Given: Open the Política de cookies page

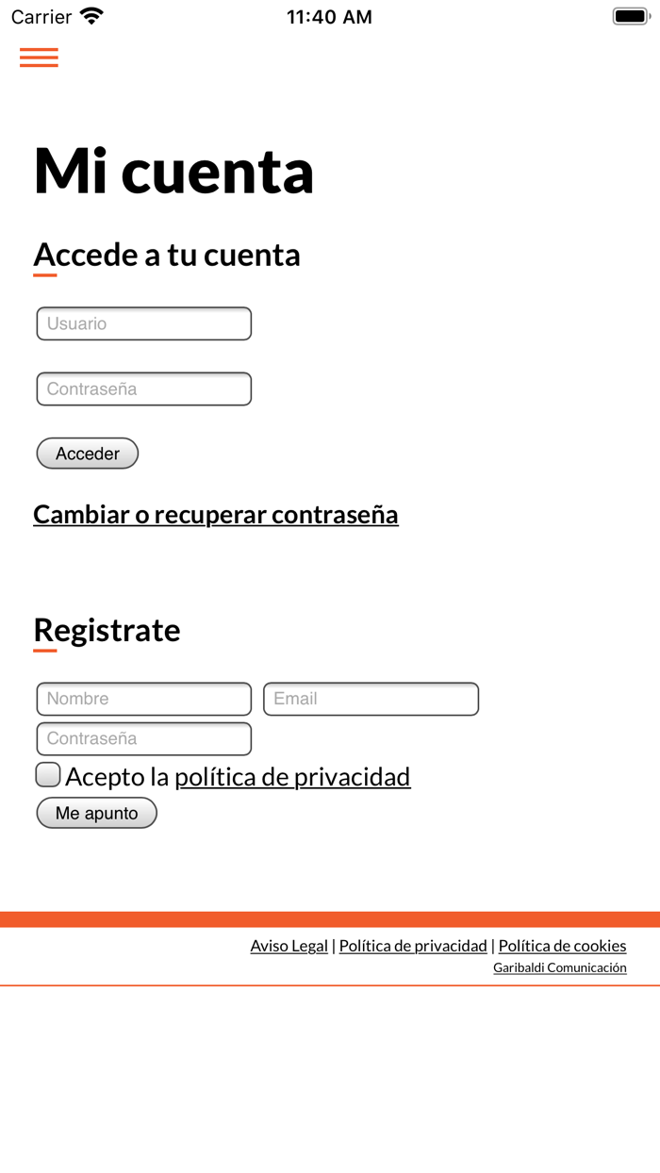Looking at the screenshot, I should 562,946.
